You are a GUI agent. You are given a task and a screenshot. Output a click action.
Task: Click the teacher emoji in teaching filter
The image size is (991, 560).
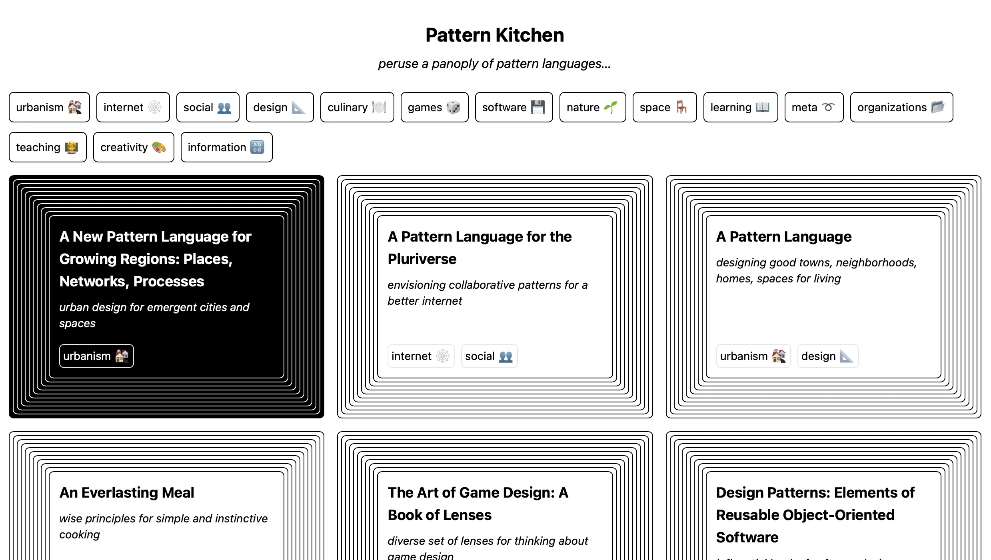[x=72, y=147]
